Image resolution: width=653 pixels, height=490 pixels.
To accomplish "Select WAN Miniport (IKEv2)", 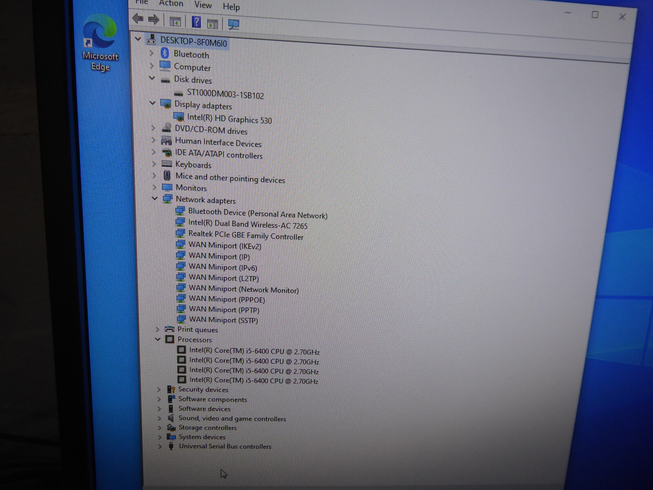I will [224, 245].
